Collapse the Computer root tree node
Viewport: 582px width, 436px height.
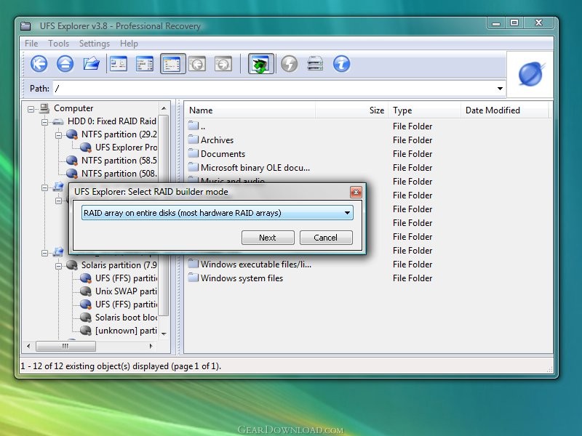pyautogui.click(x=31, y=108)
